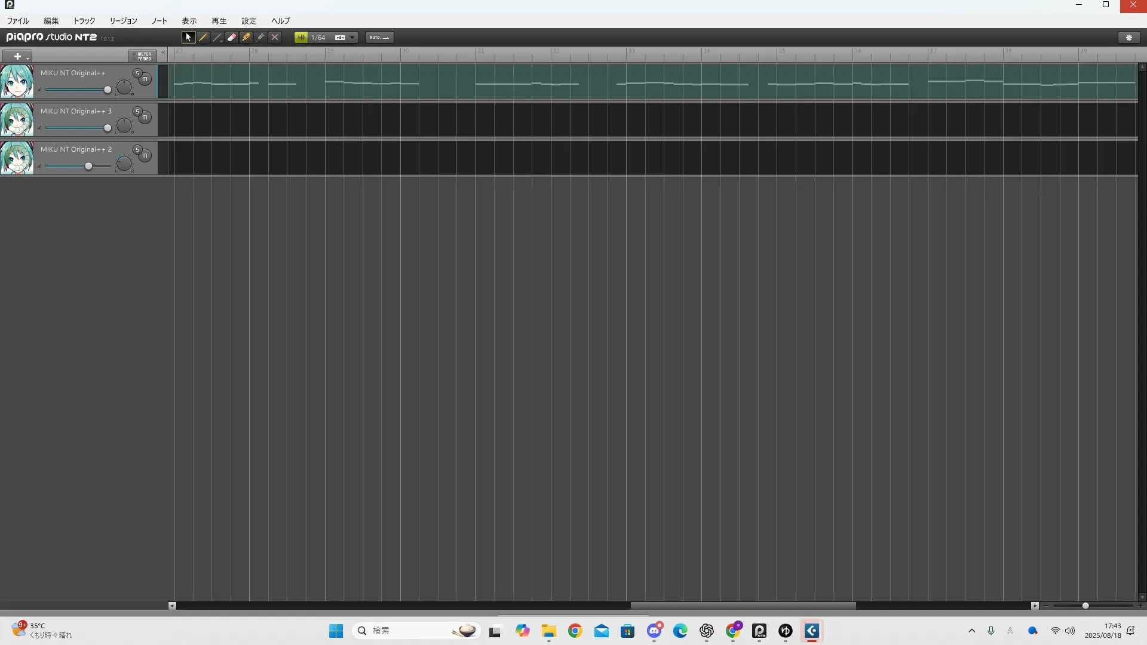Mute the MIKU NT Original++ 3 track

145,118
